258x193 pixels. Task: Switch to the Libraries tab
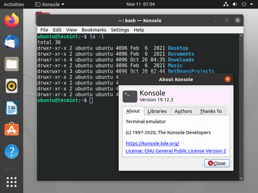coord(157,111)
